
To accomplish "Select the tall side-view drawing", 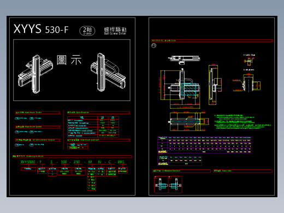I will (215, 85).
